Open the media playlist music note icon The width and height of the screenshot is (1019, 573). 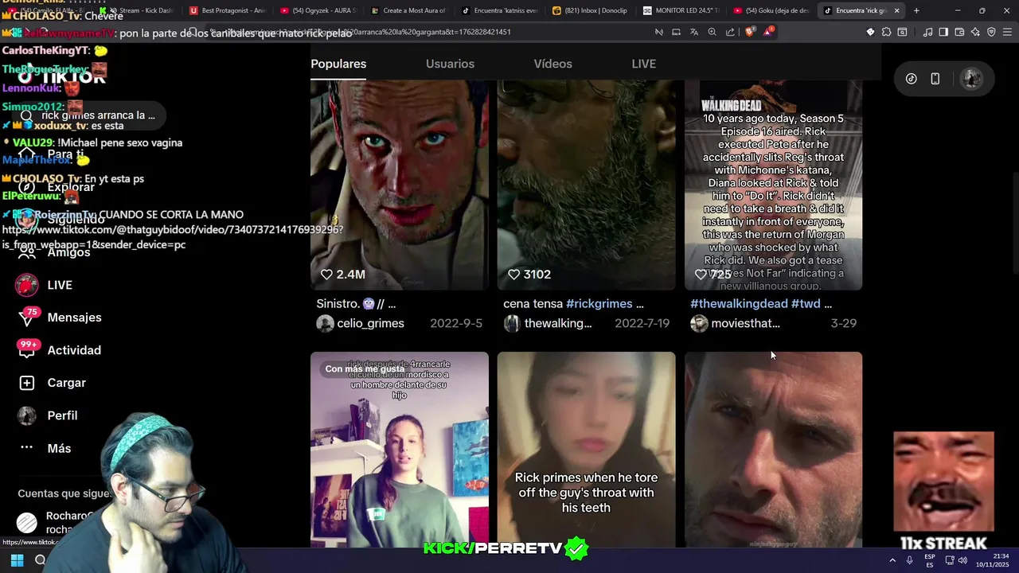(x=927, y=32)
